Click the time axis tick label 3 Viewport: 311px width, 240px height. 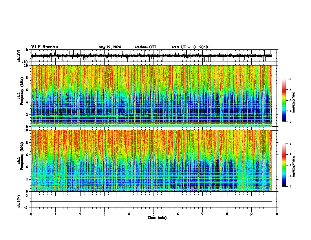[x=104, y=214]
